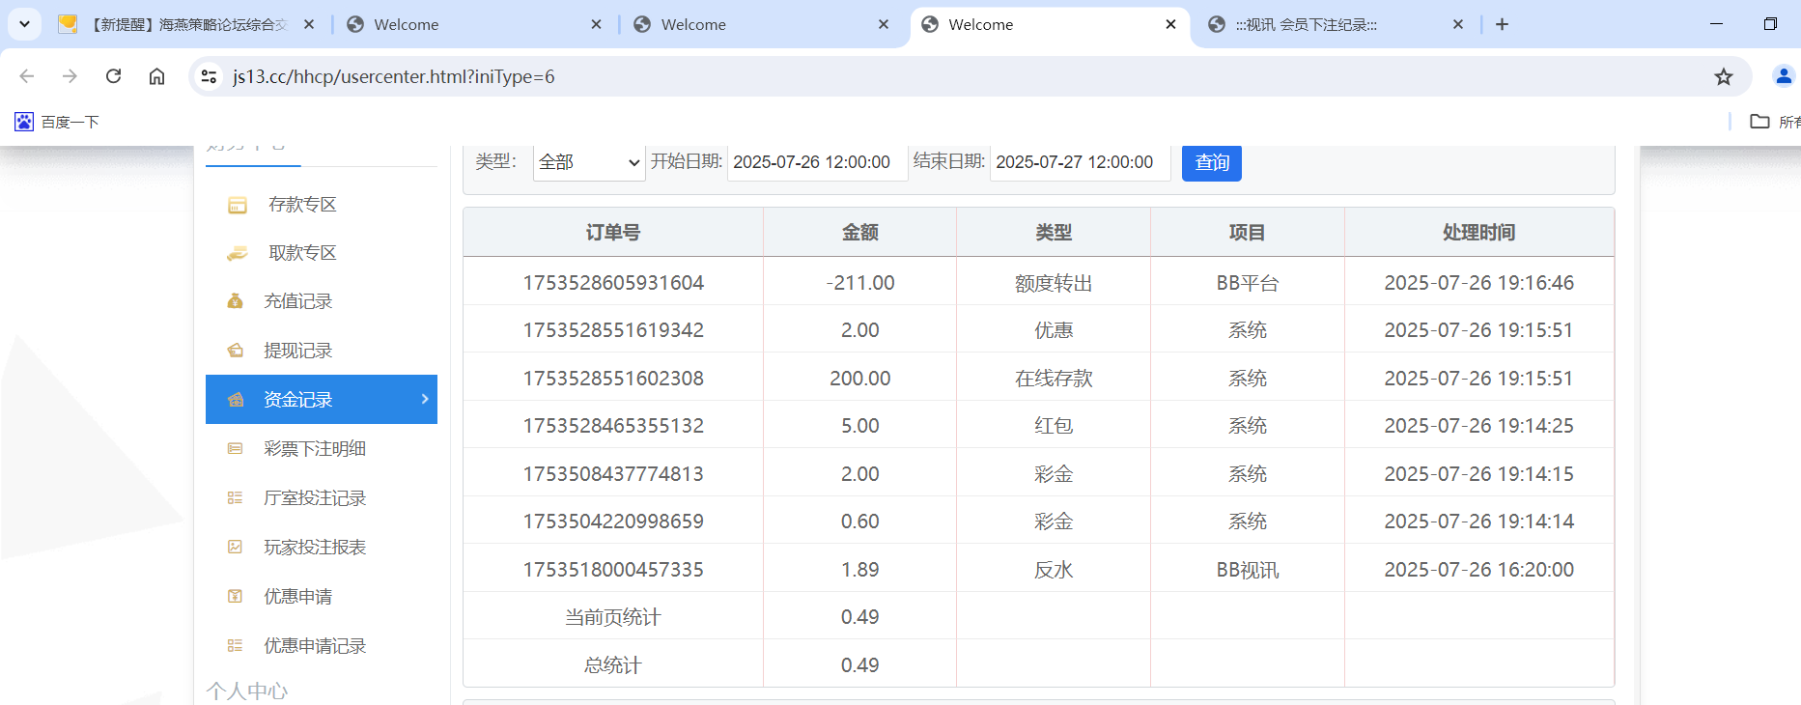Click the 开始日期 start date field
This screenshot has height=705, width=1801.
tap(816, 162)
